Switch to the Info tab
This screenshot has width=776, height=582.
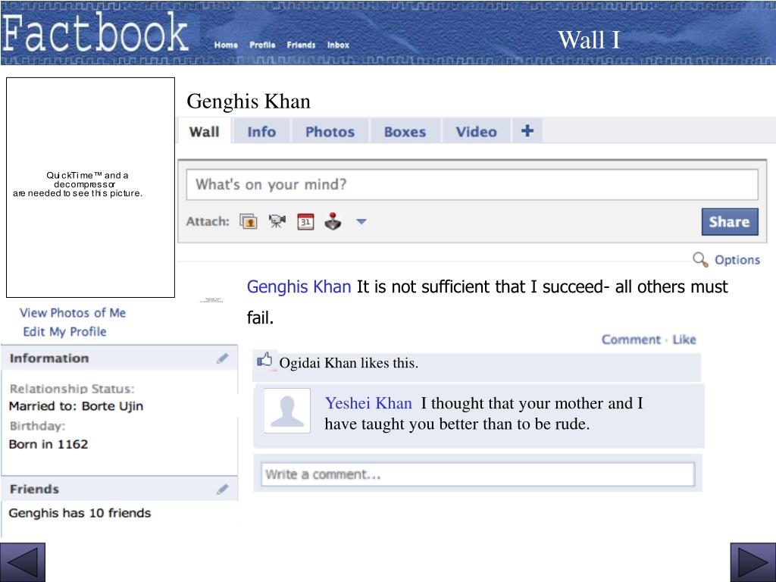point(261,132)
